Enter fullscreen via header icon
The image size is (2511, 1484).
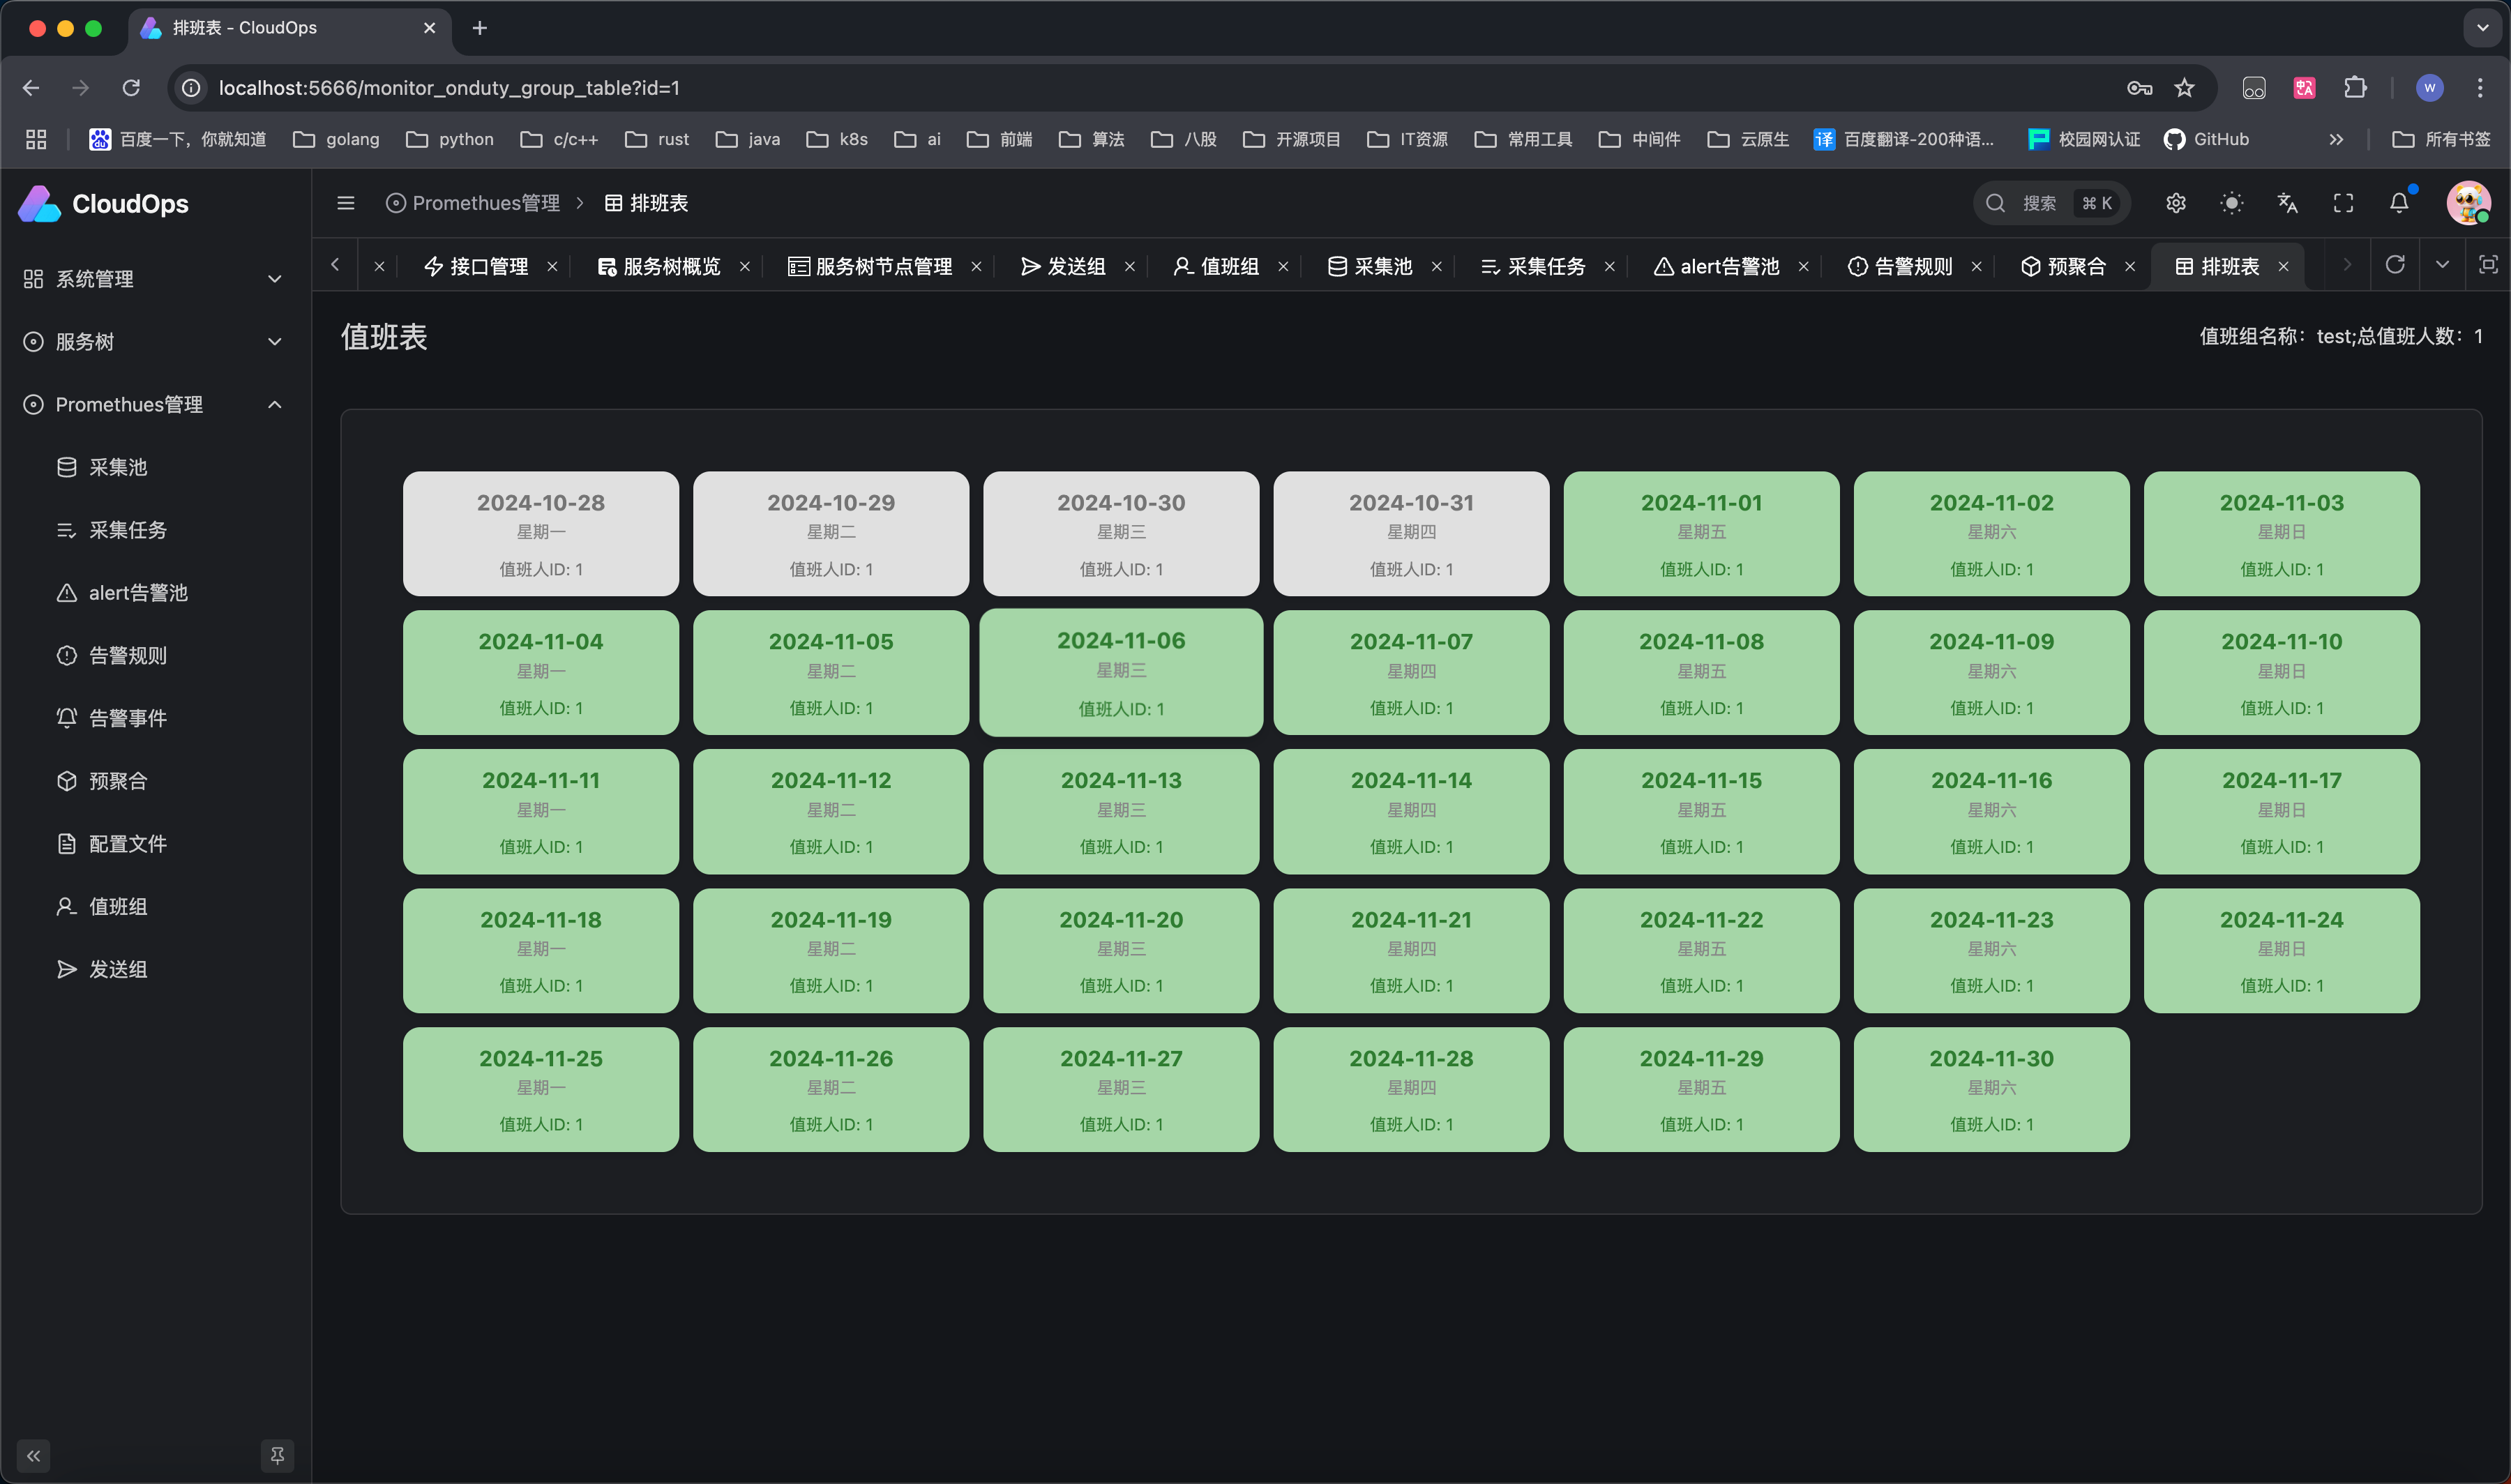click(x=2344, y=203)
